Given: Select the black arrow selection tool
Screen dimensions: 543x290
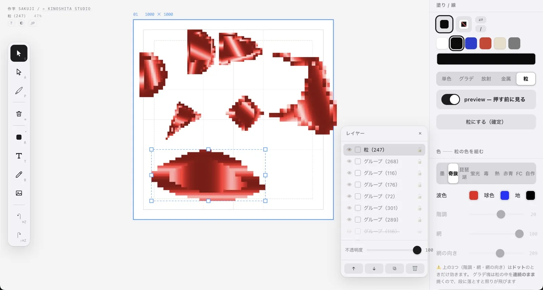Looking at the screenshot, I should pyautogui.click(x=19, y=53).
